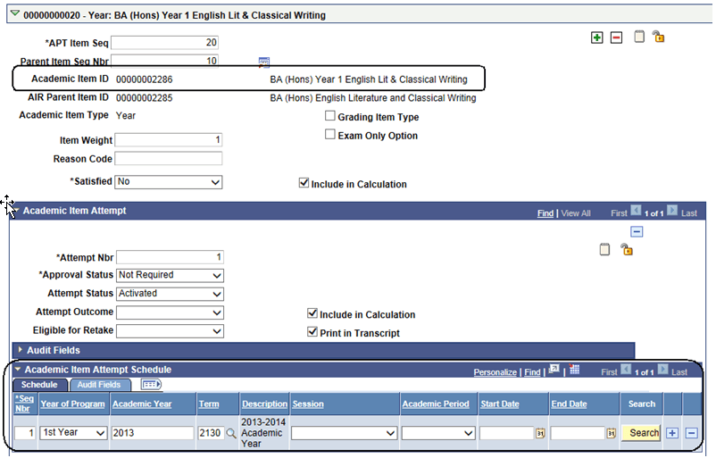Collapse Academic Item Attempt Schedule section
Screen dimensions: 716x458
(18, 369)
